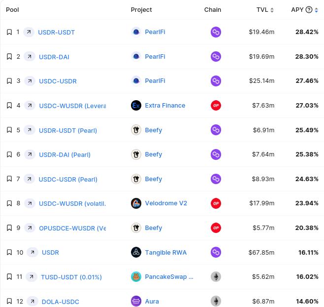Open external link arrow for USDR-DAI row 2
Viewport: 324px width, 307px height.
(x=30, y=57)
